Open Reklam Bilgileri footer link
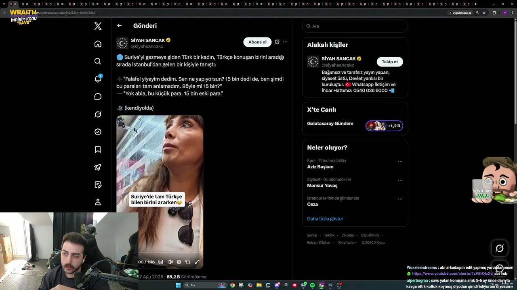This screenshot has height=290, width=517. click(319, 242)
